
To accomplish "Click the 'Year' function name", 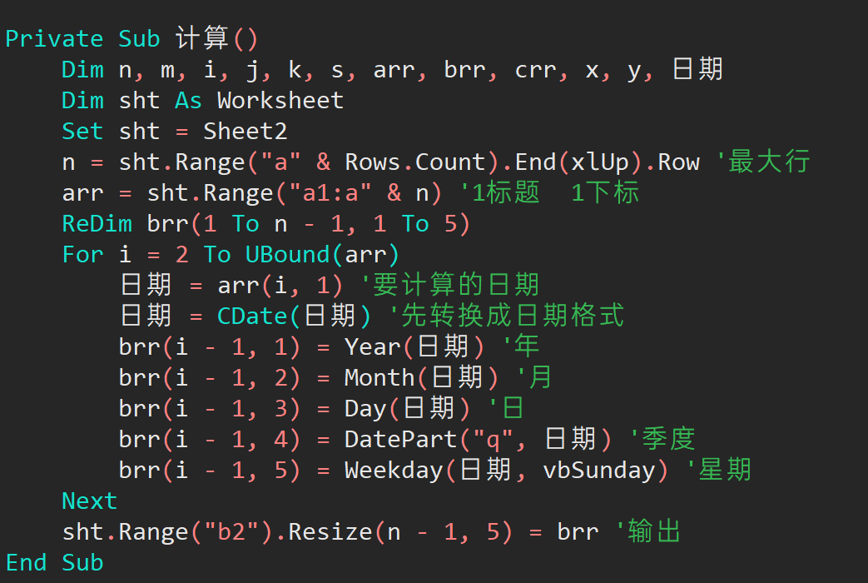I will coord(372,347).
